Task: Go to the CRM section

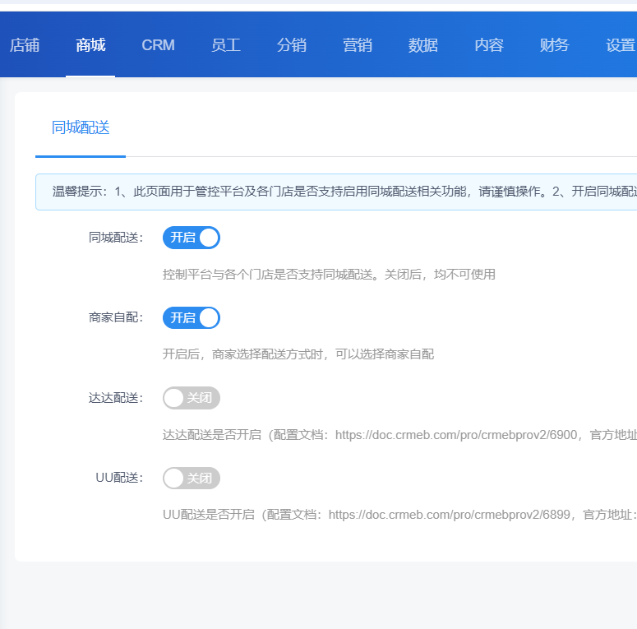Action: point(158,45)
